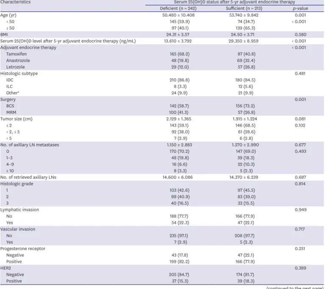Screen dimensions: 325x289
Task: Click the 'Histologic subtype' row label
Action: coord(19,74)
